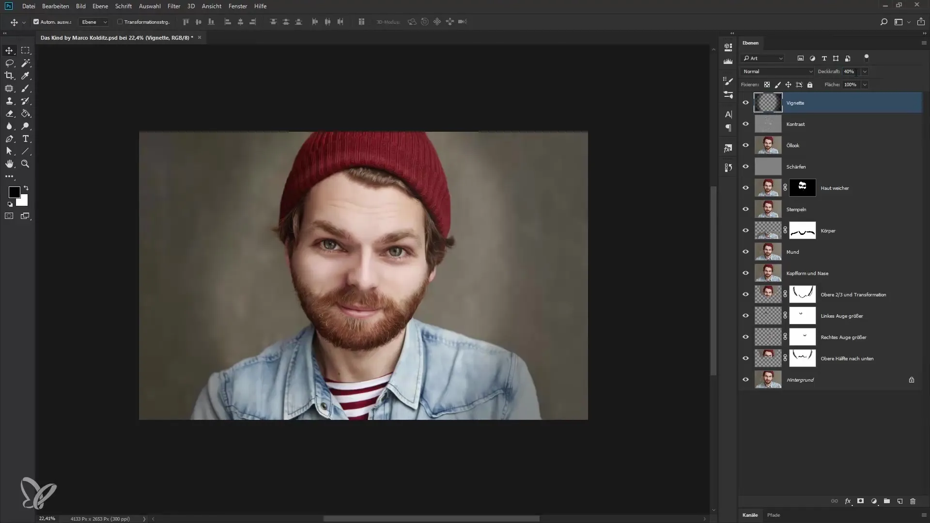The image size is (930, 523).
Task: Switch to the Kanäle tab
Action: pyautogui.click(x=750, y=515)
